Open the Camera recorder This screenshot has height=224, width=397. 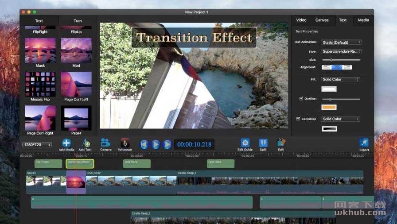[x=105, y=143]
